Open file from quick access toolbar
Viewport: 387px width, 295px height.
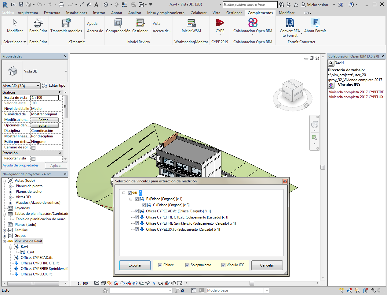point(13,5)
